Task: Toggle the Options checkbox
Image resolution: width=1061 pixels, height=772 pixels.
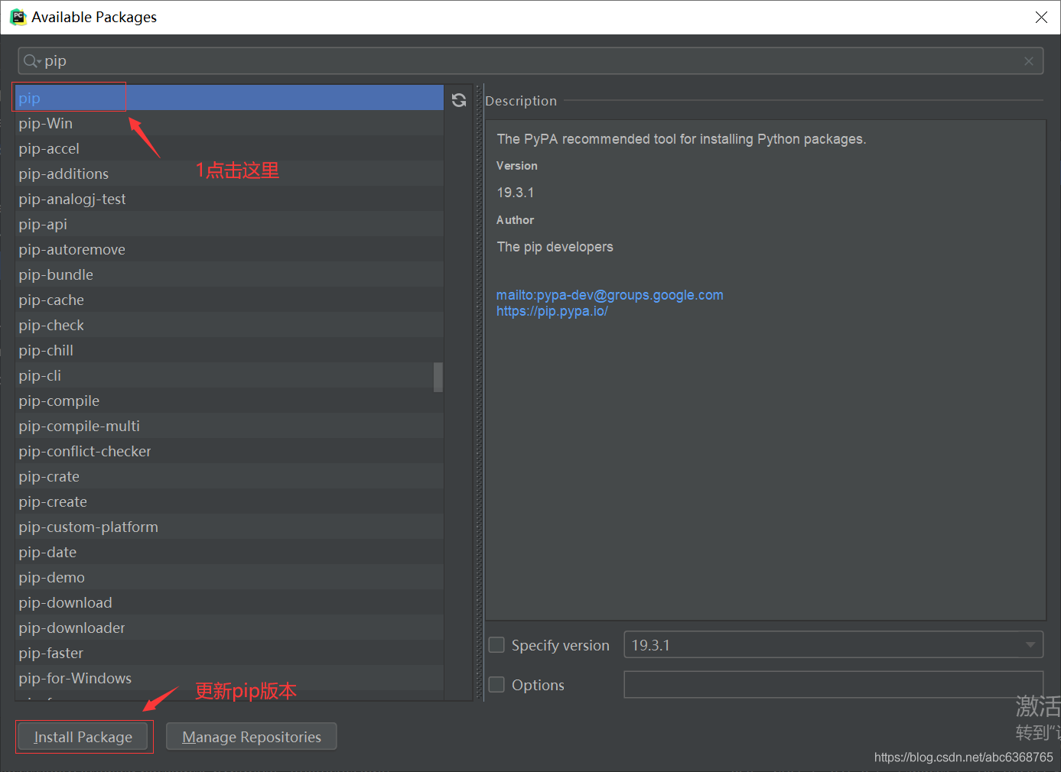Action: (x=497, y=685)
